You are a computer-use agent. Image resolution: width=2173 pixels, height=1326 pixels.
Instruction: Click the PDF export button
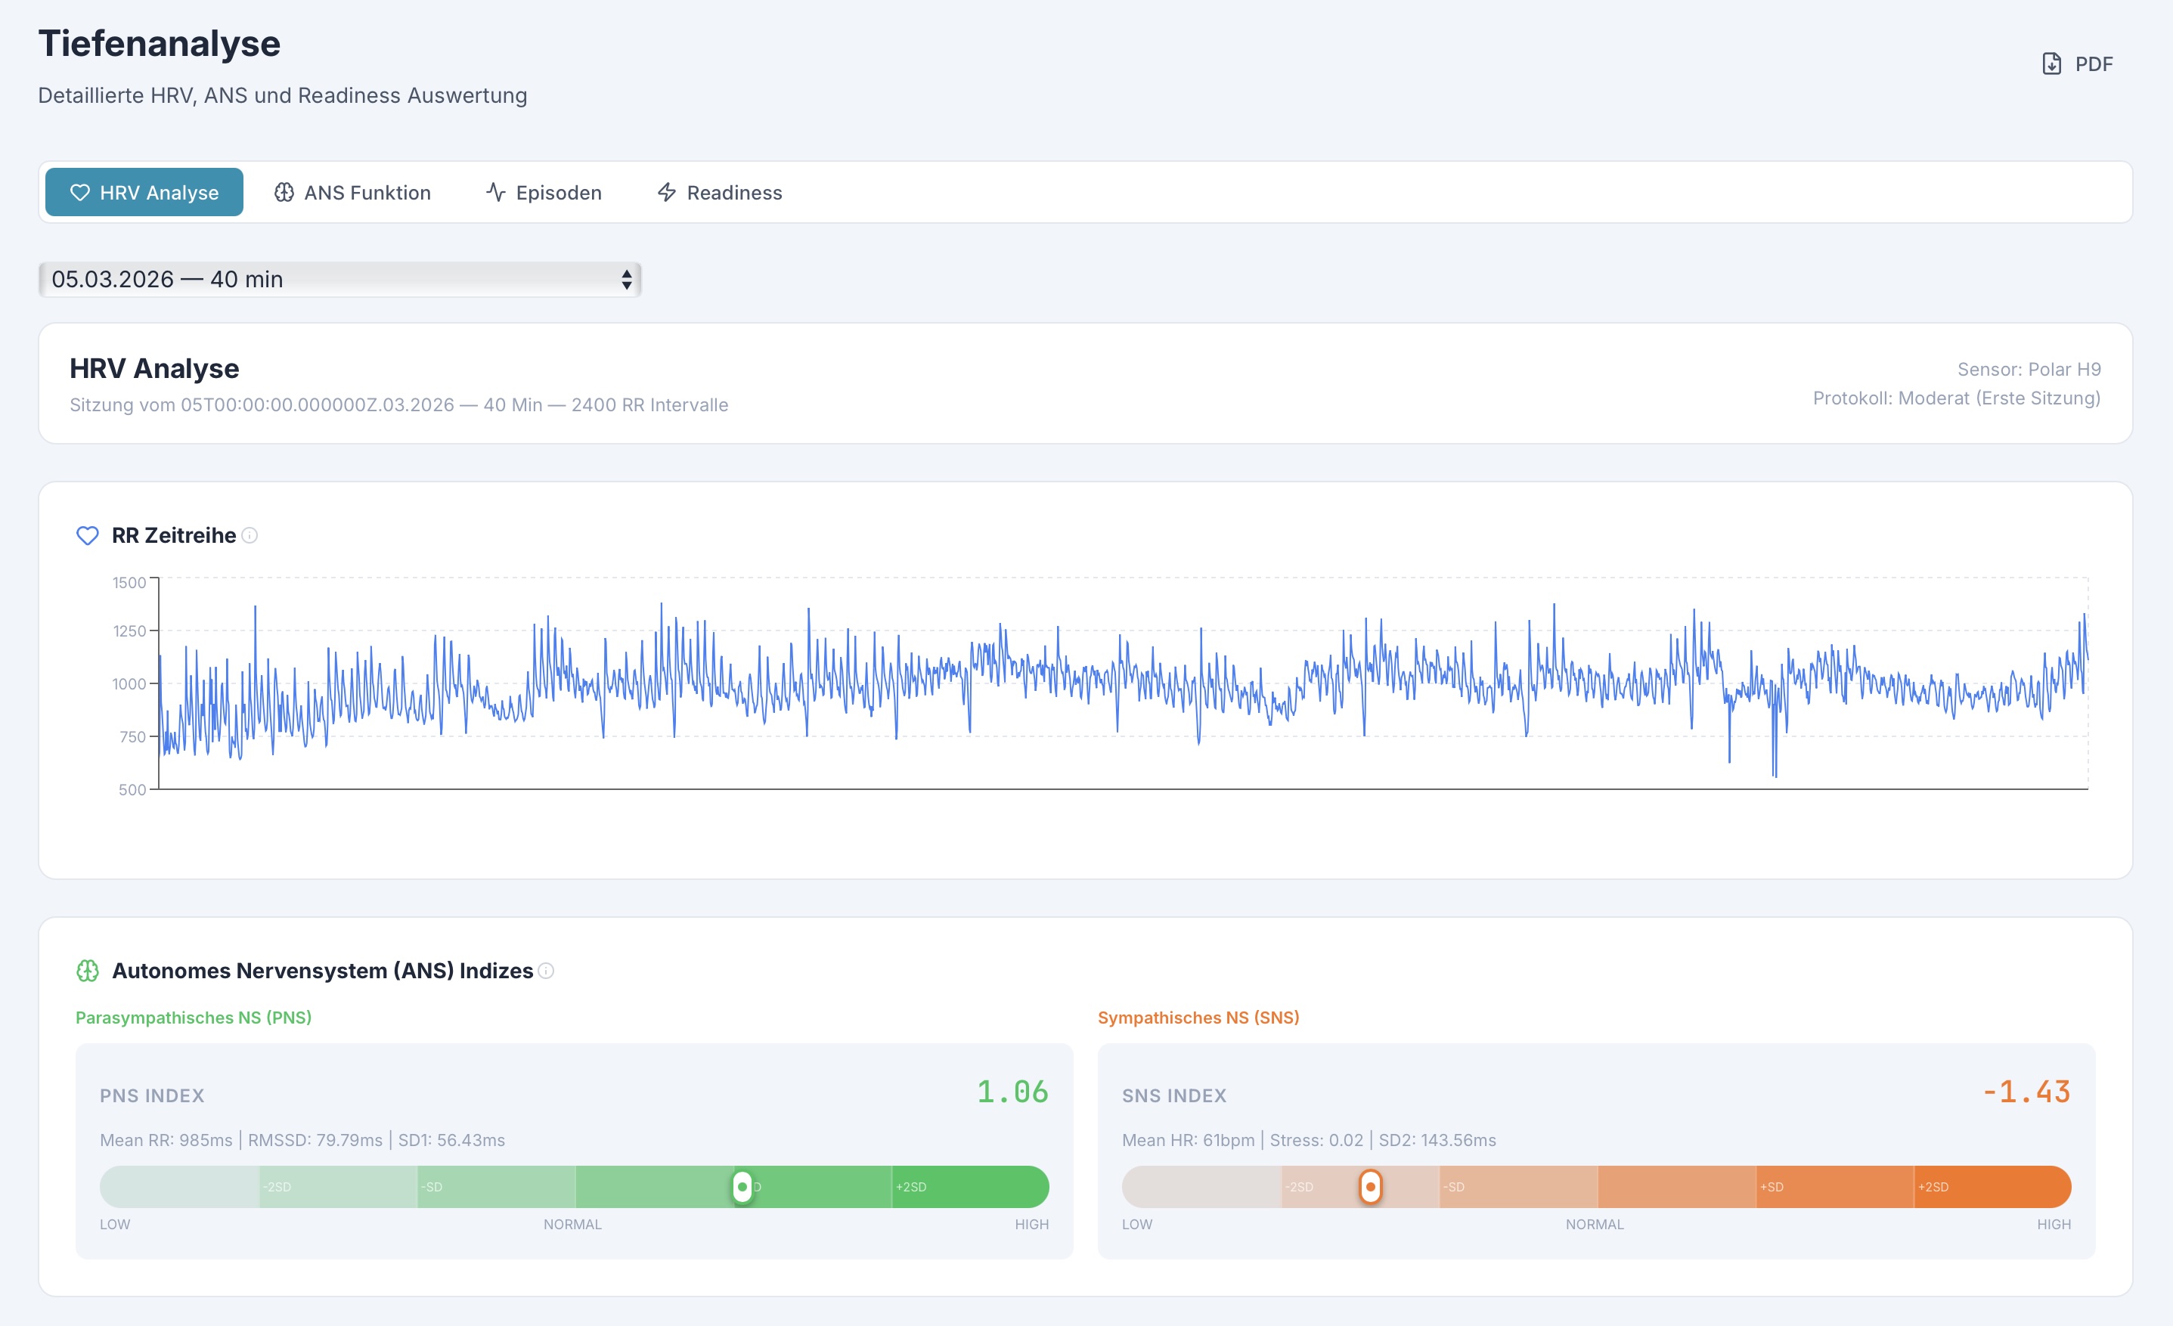2077,64
